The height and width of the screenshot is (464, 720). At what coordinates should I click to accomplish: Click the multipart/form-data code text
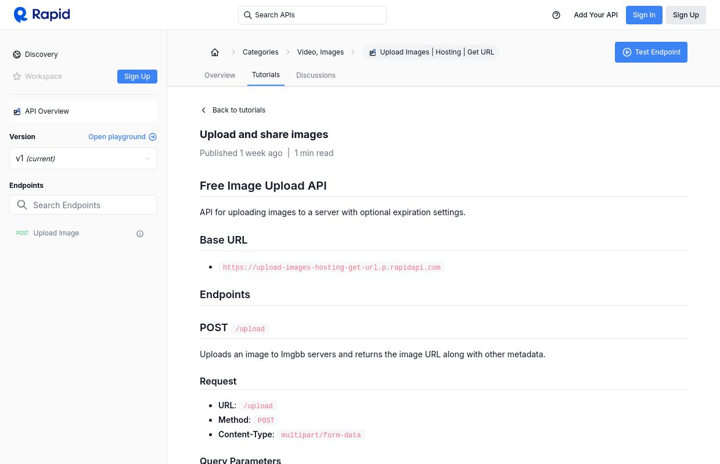click(x=321, y=435)
